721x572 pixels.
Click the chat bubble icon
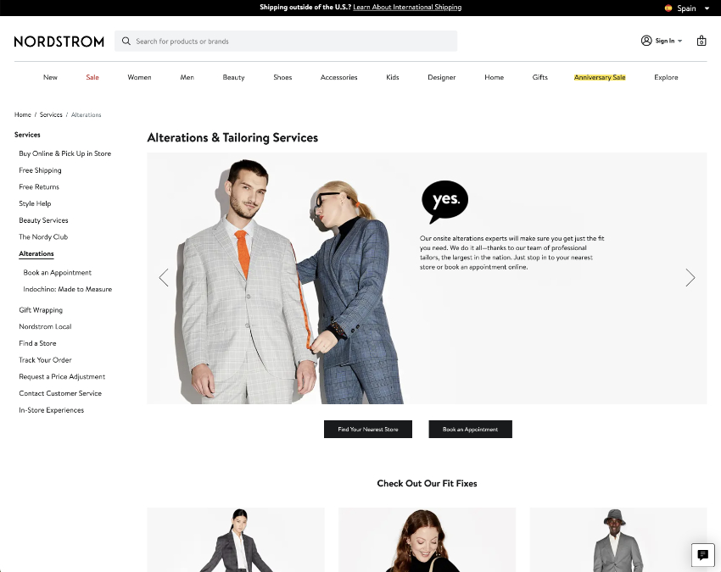702,555
